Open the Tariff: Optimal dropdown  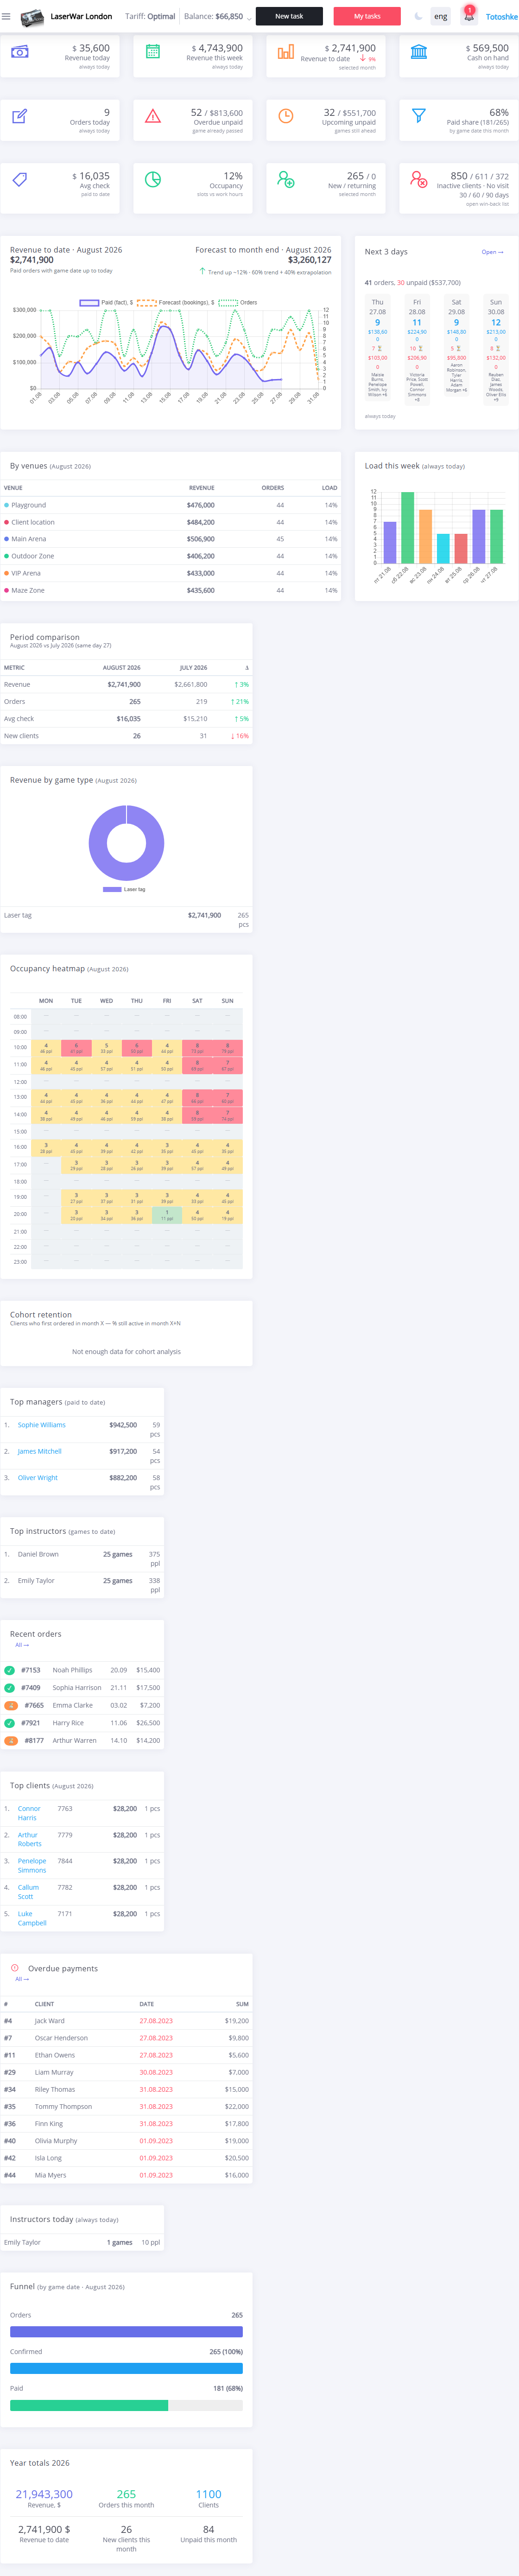150,16
